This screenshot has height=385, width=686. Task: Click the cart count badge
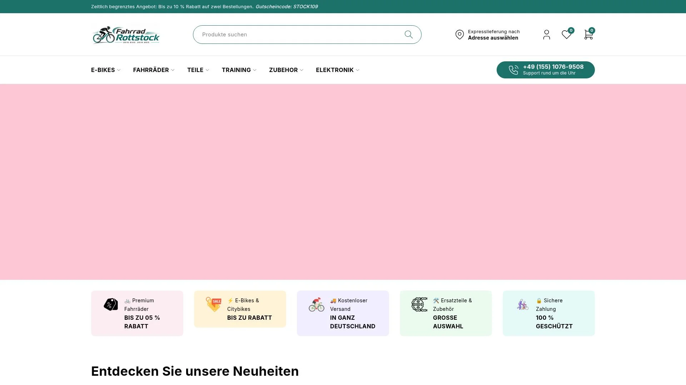click(592, 30)
